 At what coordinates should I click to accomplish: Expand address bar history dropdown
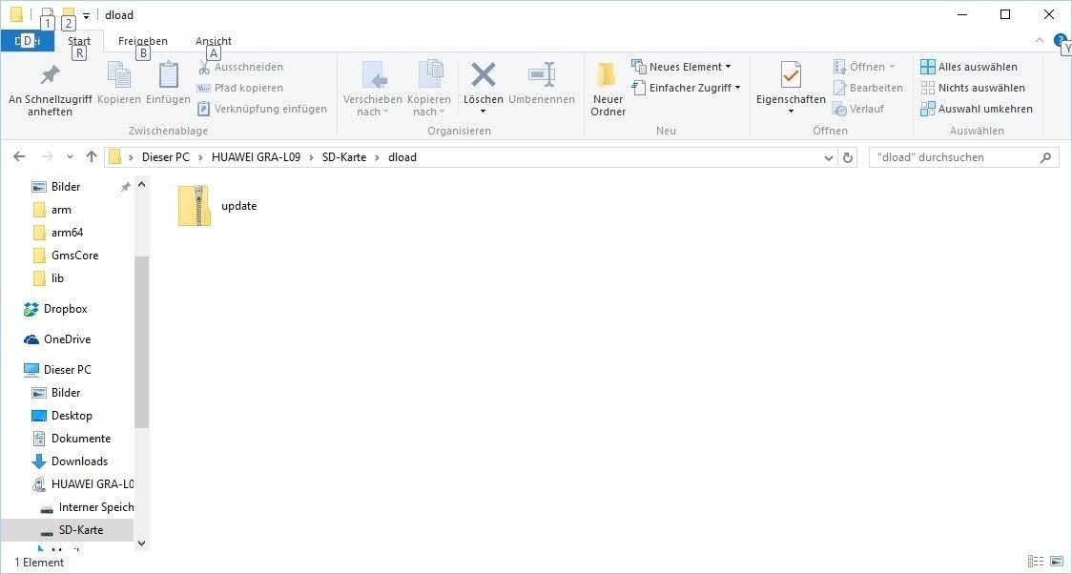point(829,157)
